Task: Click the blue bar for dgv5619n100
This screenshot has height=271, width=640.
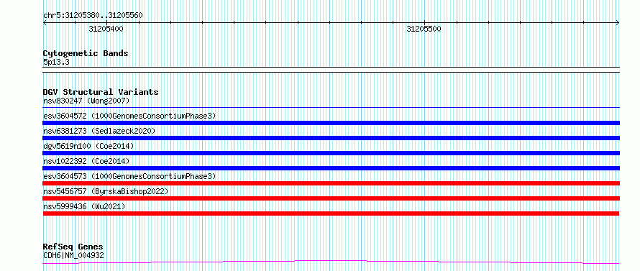Action: click(x=331, y=153)
